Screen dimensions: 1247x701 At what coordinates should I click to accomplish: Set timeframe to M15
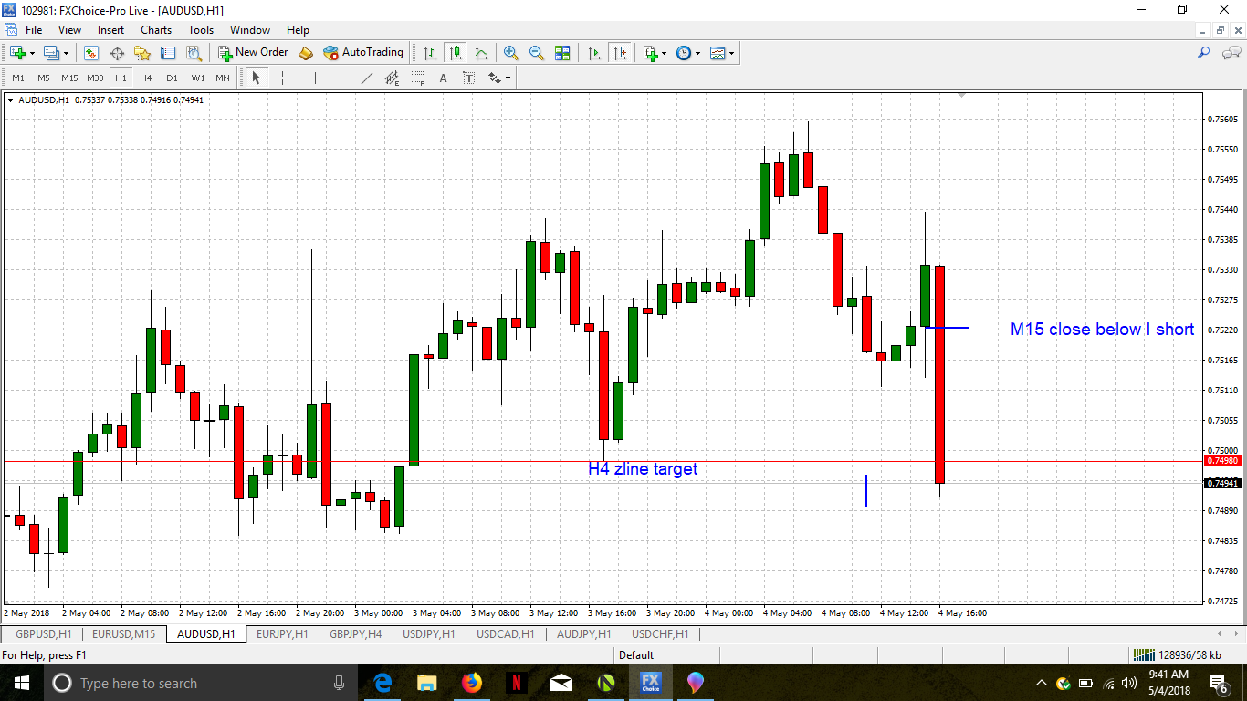(69, 78)
